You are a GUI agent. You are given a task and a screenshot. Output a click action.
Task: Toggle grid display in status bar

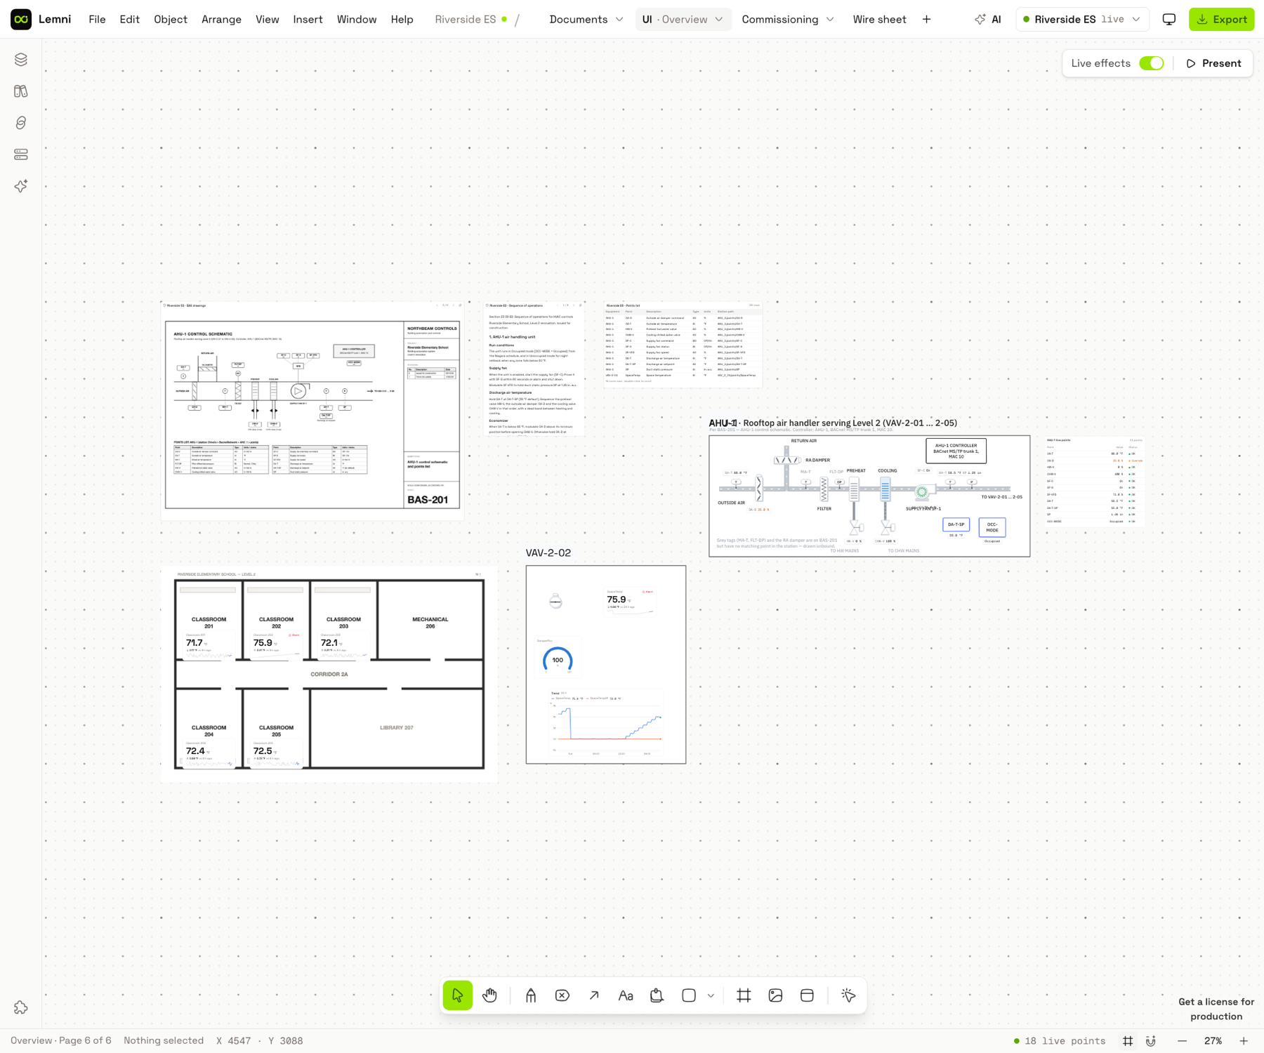1128,1041
